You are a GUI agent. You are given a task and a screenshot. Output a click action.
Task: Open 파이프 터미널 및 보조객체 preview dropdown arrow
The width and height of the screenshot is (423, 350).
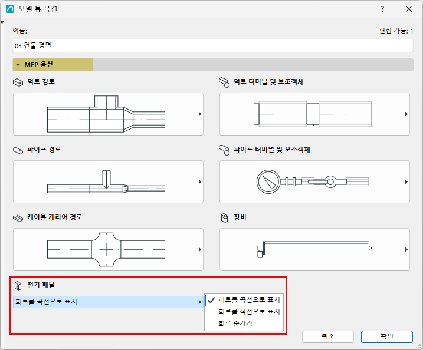coord(406,182)
